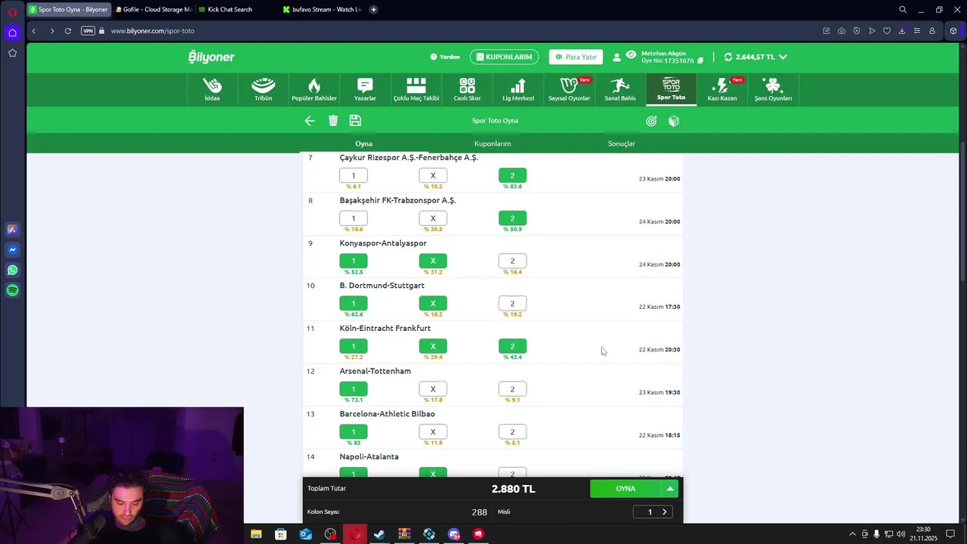The width and height of the screenshot is (967, 544).
Task: Click the Para Yatır button
Action: click(576, 57)
